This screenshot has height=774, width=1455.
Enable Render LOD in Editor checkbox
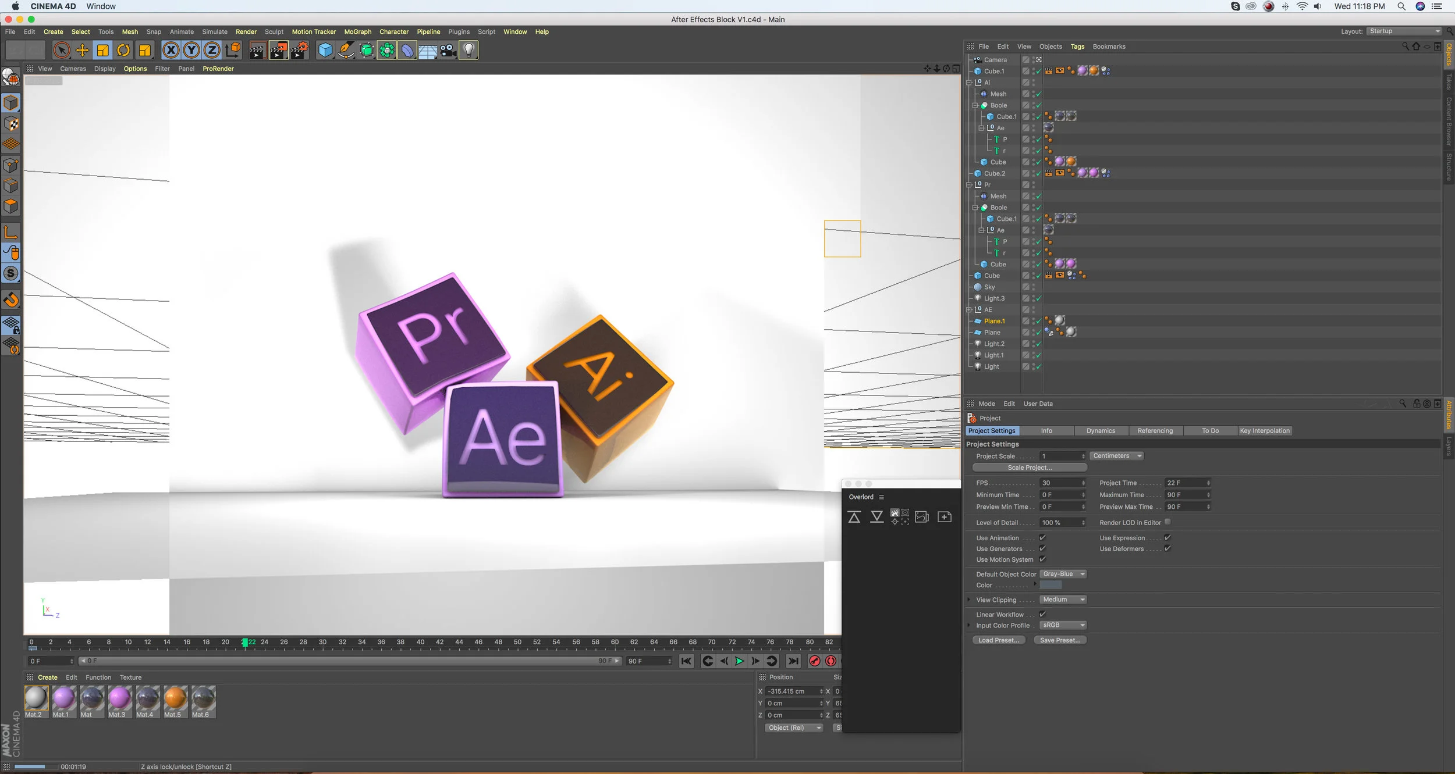point(1167,522)
